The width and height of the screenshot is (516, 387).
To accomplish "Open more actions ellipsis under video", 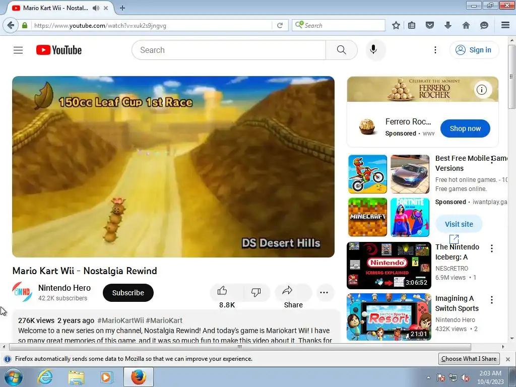I will coord(324,292).
